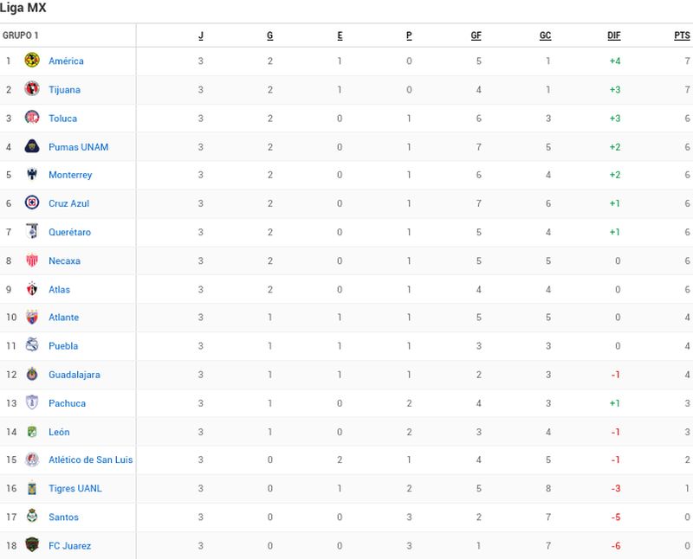The image size is (693, 559).
Task: Click the FC Juarez crest icon
Action: [32, 545]
